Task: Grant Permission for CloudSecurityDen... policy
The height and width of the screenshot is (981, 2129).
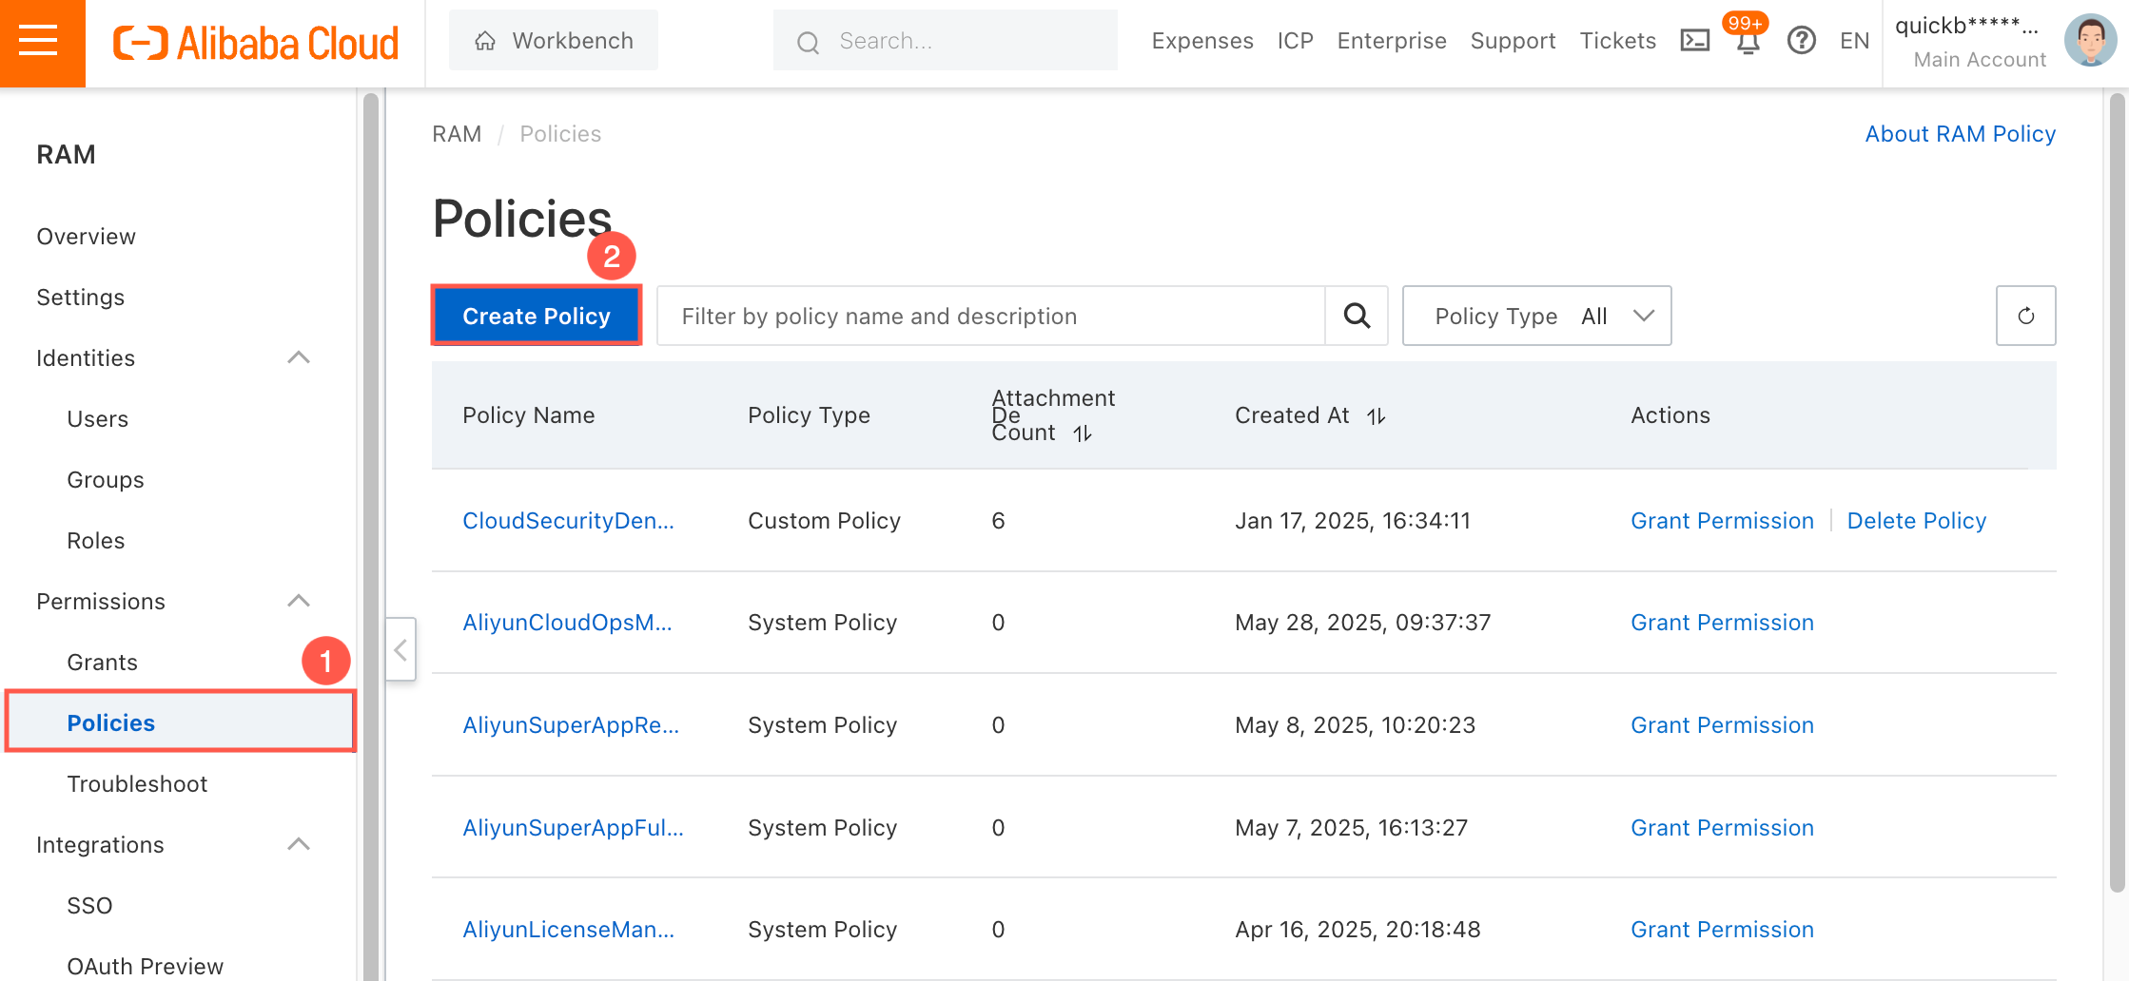Action: (1722, 521)
